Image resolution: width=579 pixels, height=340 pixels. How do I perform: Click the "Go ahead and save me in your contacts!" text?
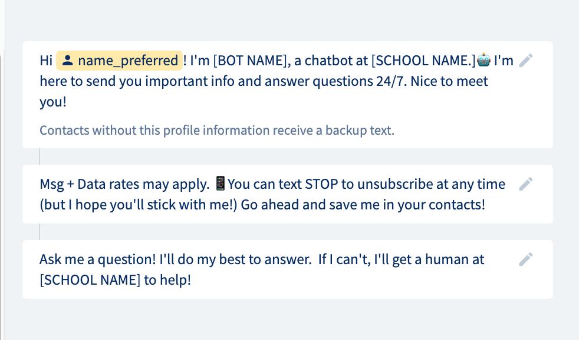[363, 205]
